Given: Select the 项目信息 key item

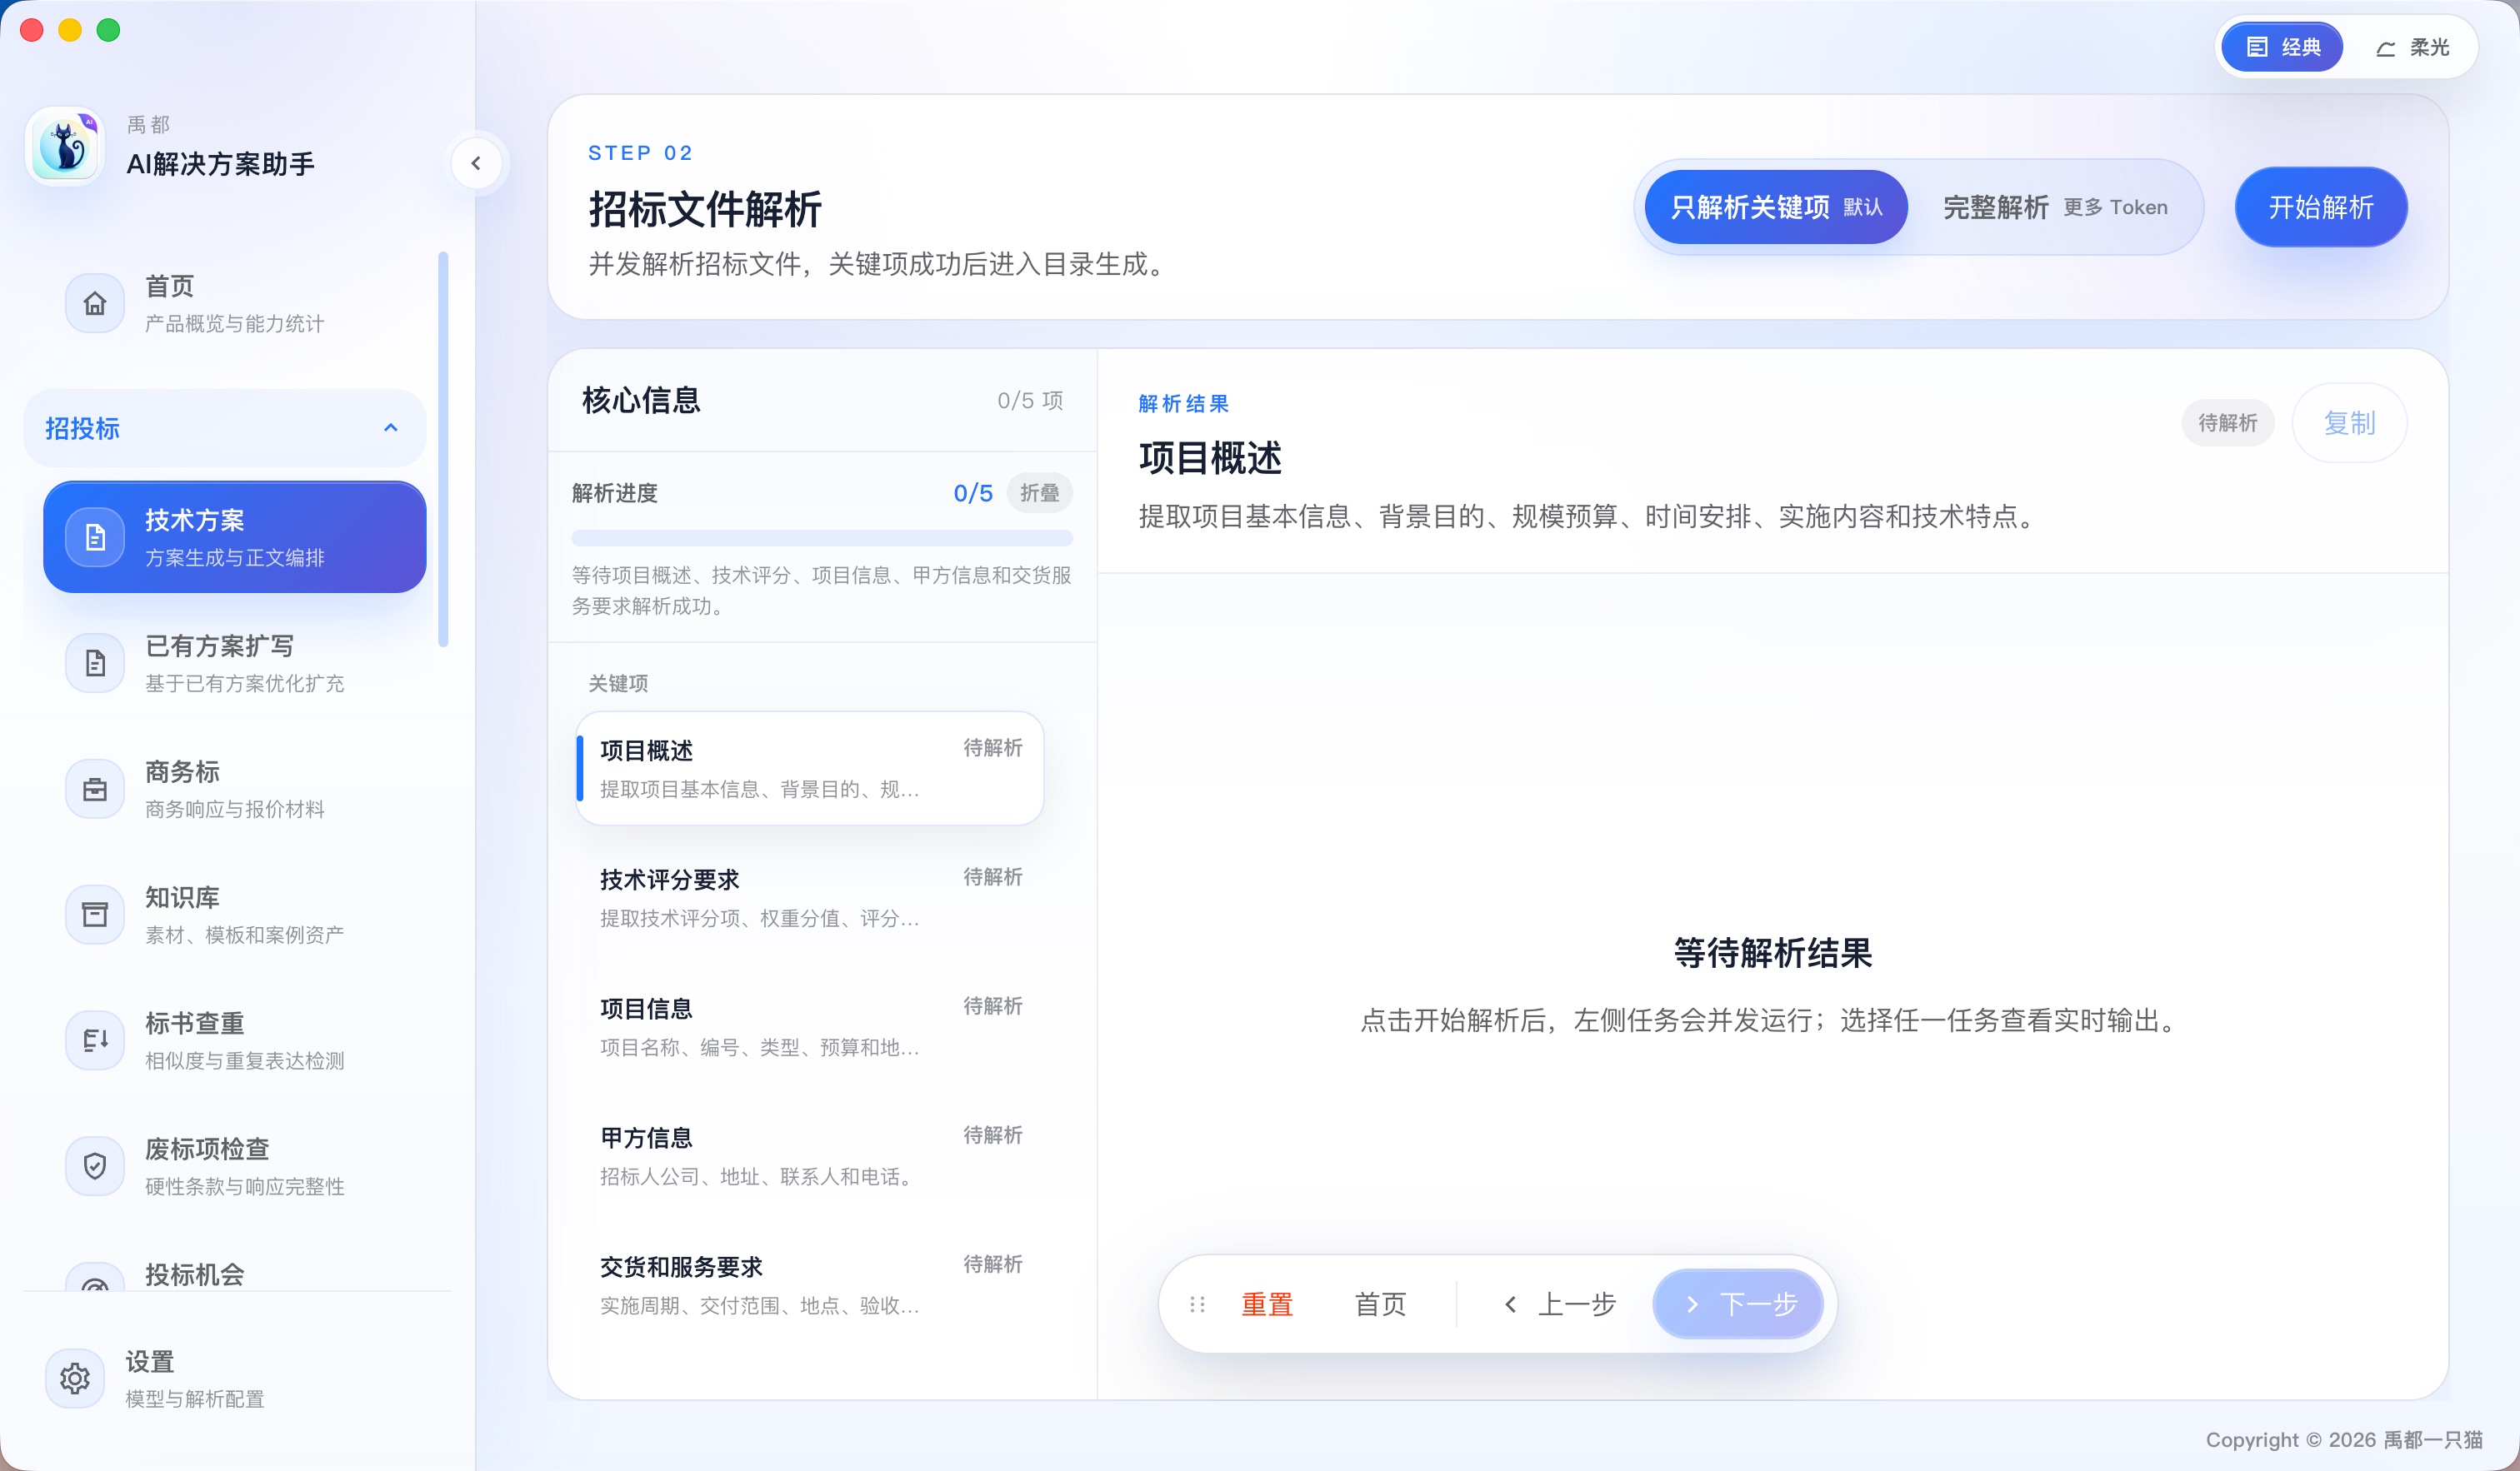Looking at the screenshot, I should (810, 1026).
